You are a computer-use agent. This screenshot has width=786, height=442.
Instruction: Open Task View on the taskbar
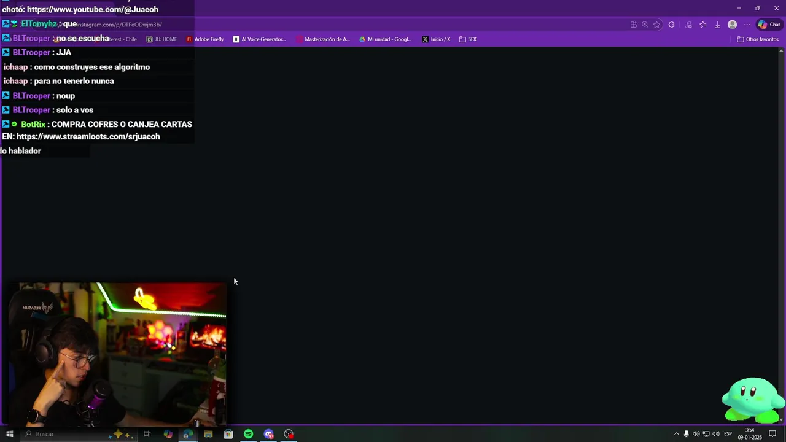pos(147,434)
